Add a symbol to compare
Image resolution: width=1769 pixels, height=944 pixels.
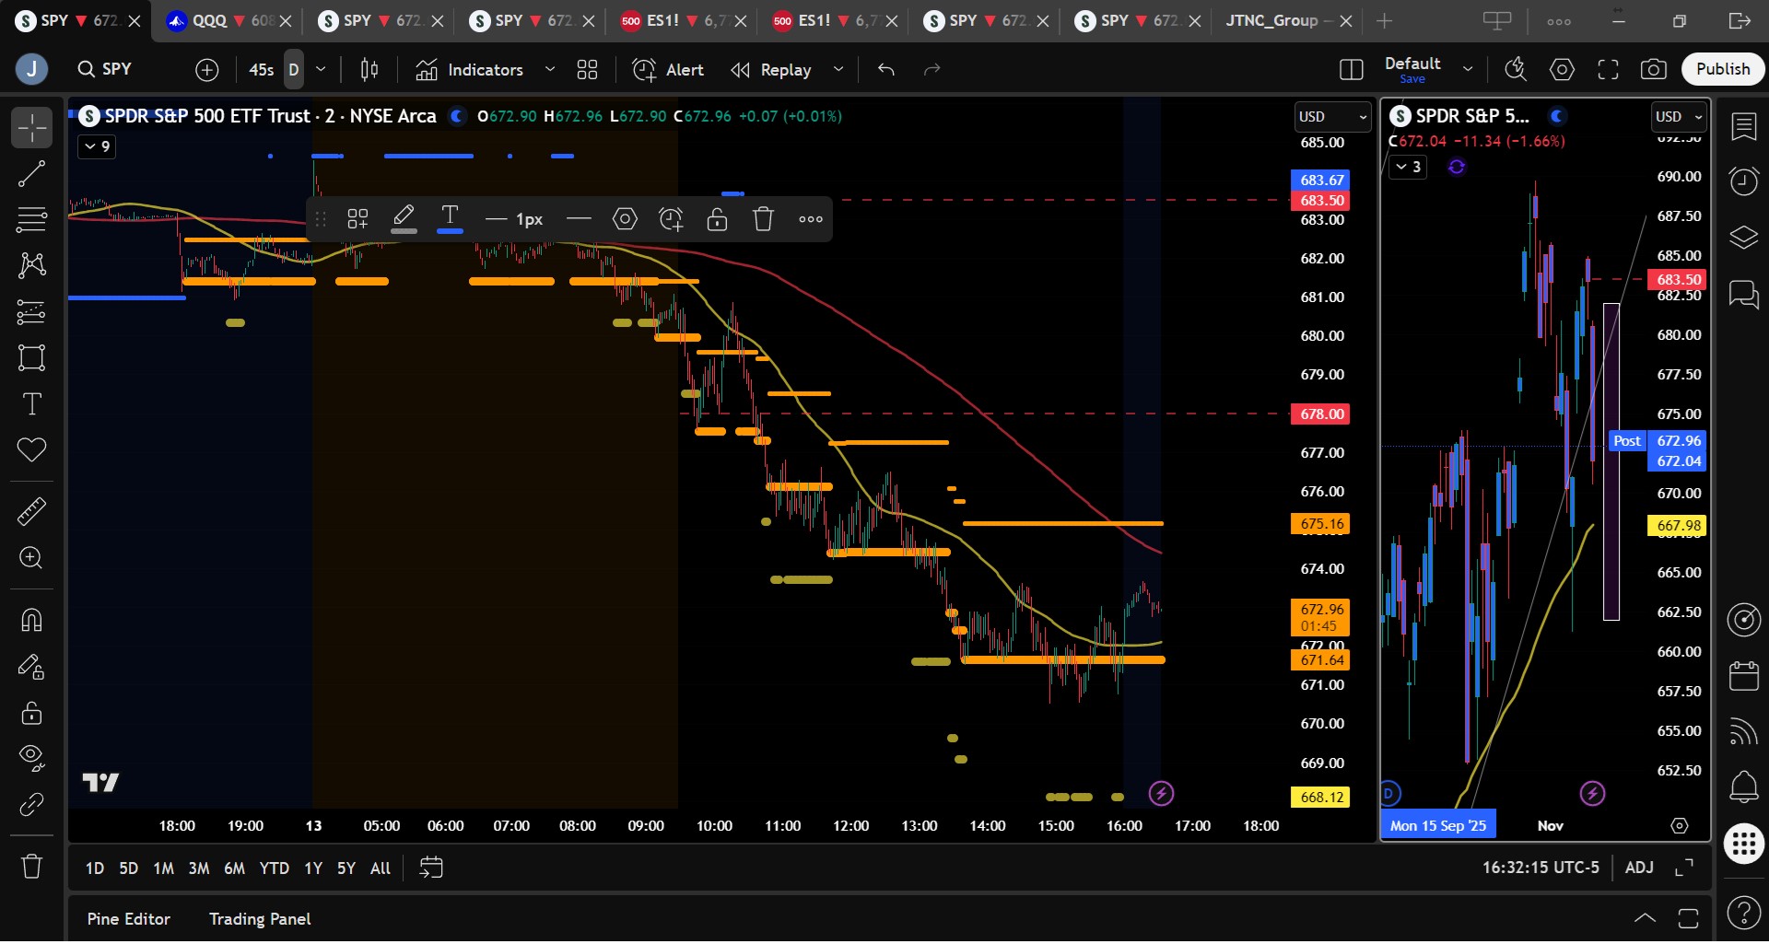207,69
